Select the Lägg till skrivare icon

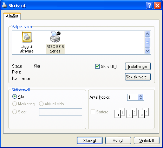tap(27, 37)
